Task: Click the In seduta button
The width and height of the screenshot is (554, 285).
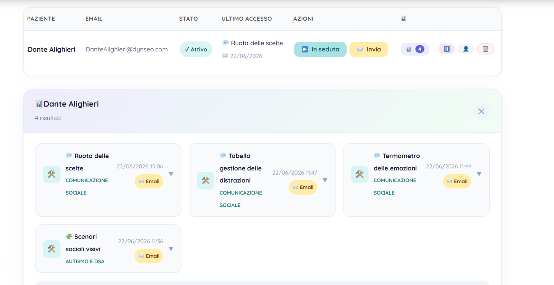Action: tap(320, 49)
